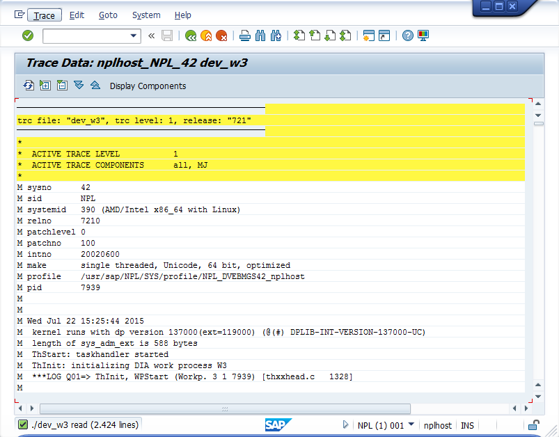Select the 'M pid 7939' line
This screenshot has height=437, width=559.
point(271,287)
